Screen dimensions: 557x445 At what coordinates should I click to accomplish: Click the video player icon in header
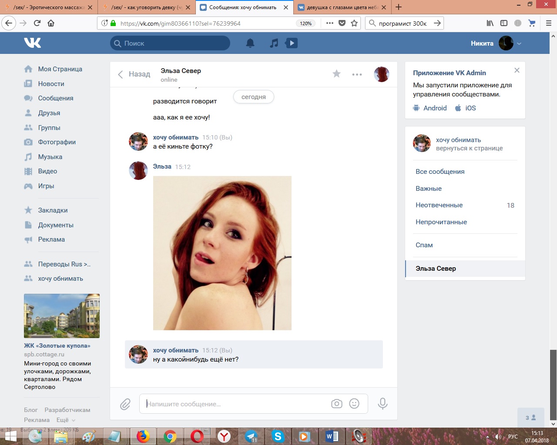pyautogui.click(x=292, y=43)
